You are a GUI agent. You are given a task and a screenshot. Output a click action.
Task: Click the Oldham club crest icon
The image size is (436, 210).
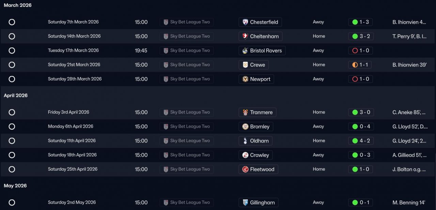pyautogui.click(x=245, y=141)
